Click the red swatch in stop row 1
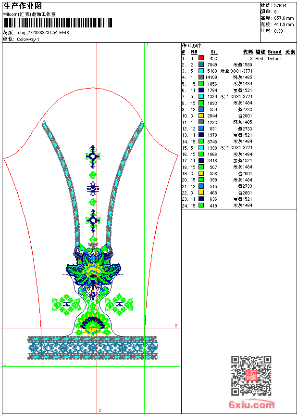The width and height of the screenshot is (298, 414). click(x=201, y=58)
